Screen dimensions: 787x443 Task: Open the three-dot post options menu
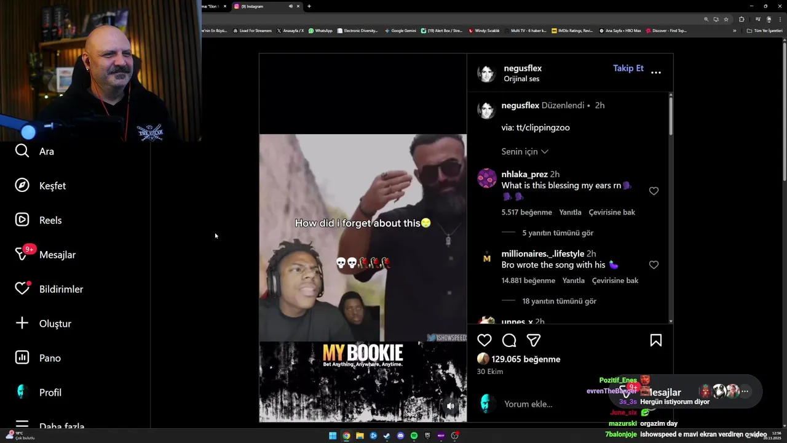(656, 73)
